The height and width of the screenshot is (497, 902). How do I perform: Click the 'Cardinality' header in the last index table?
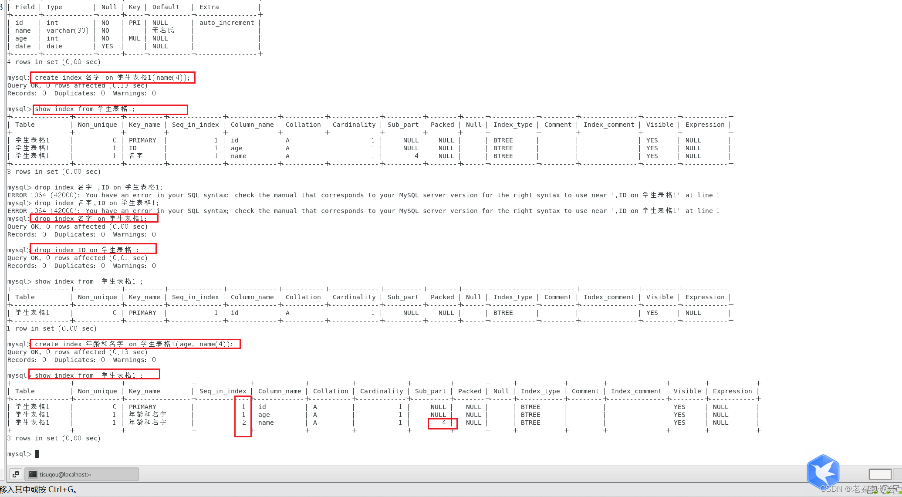382,391
